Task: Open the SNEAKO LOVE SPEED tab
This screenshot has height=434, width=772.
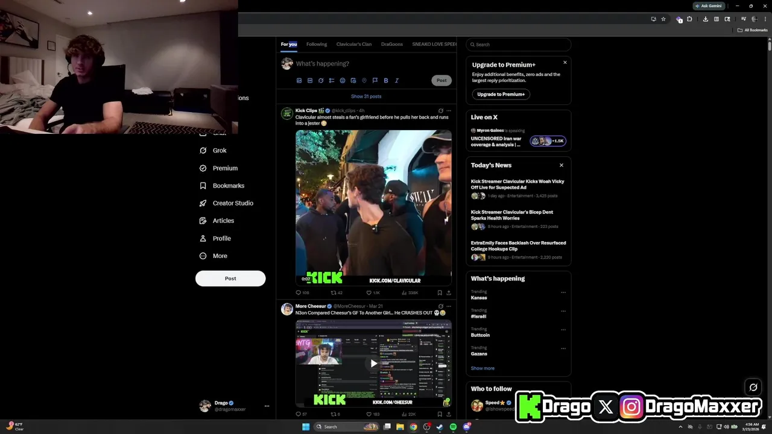Action: (x=434, y=44)
